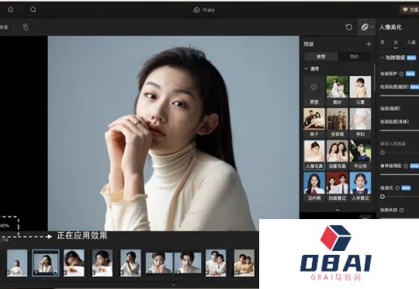This screenshot has height=289, width=419.
Task: Click the 祛斑祛痘(身体) option label
Action: click(x=394, y=122)
